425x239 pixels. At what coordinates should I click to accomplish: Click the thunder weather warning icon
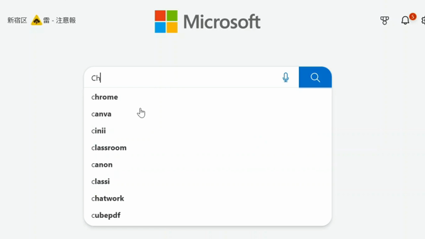click(x=37, y=21)
